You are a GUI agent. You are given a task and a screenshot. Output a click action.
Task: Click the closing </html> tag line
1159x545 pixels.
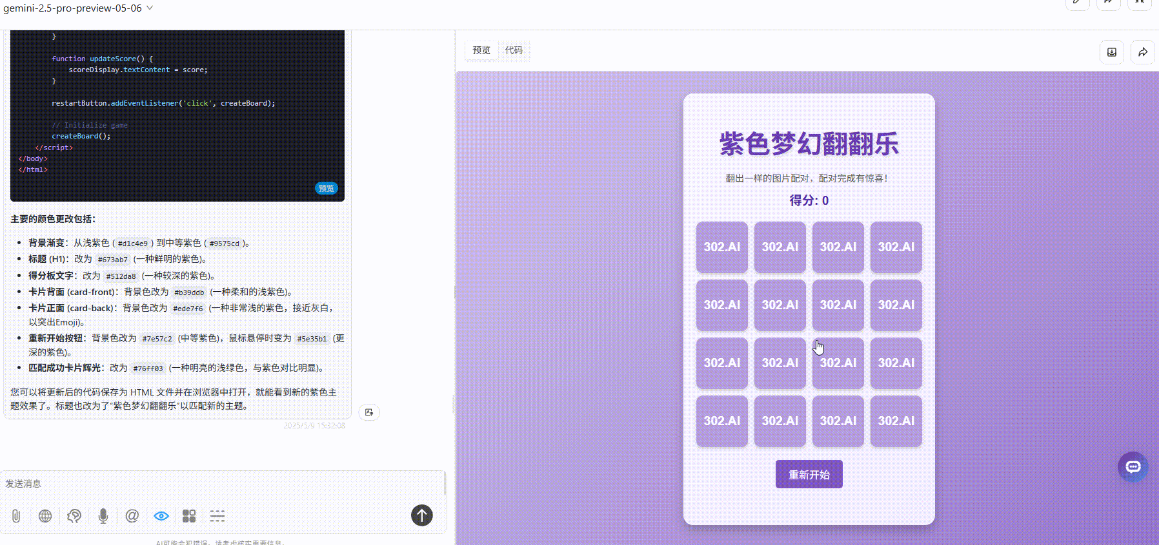tap(33, 169)
